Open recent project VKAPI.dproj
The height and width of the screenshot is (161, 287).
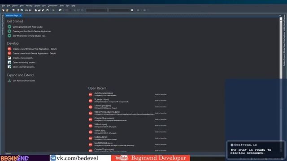[100, 131]
